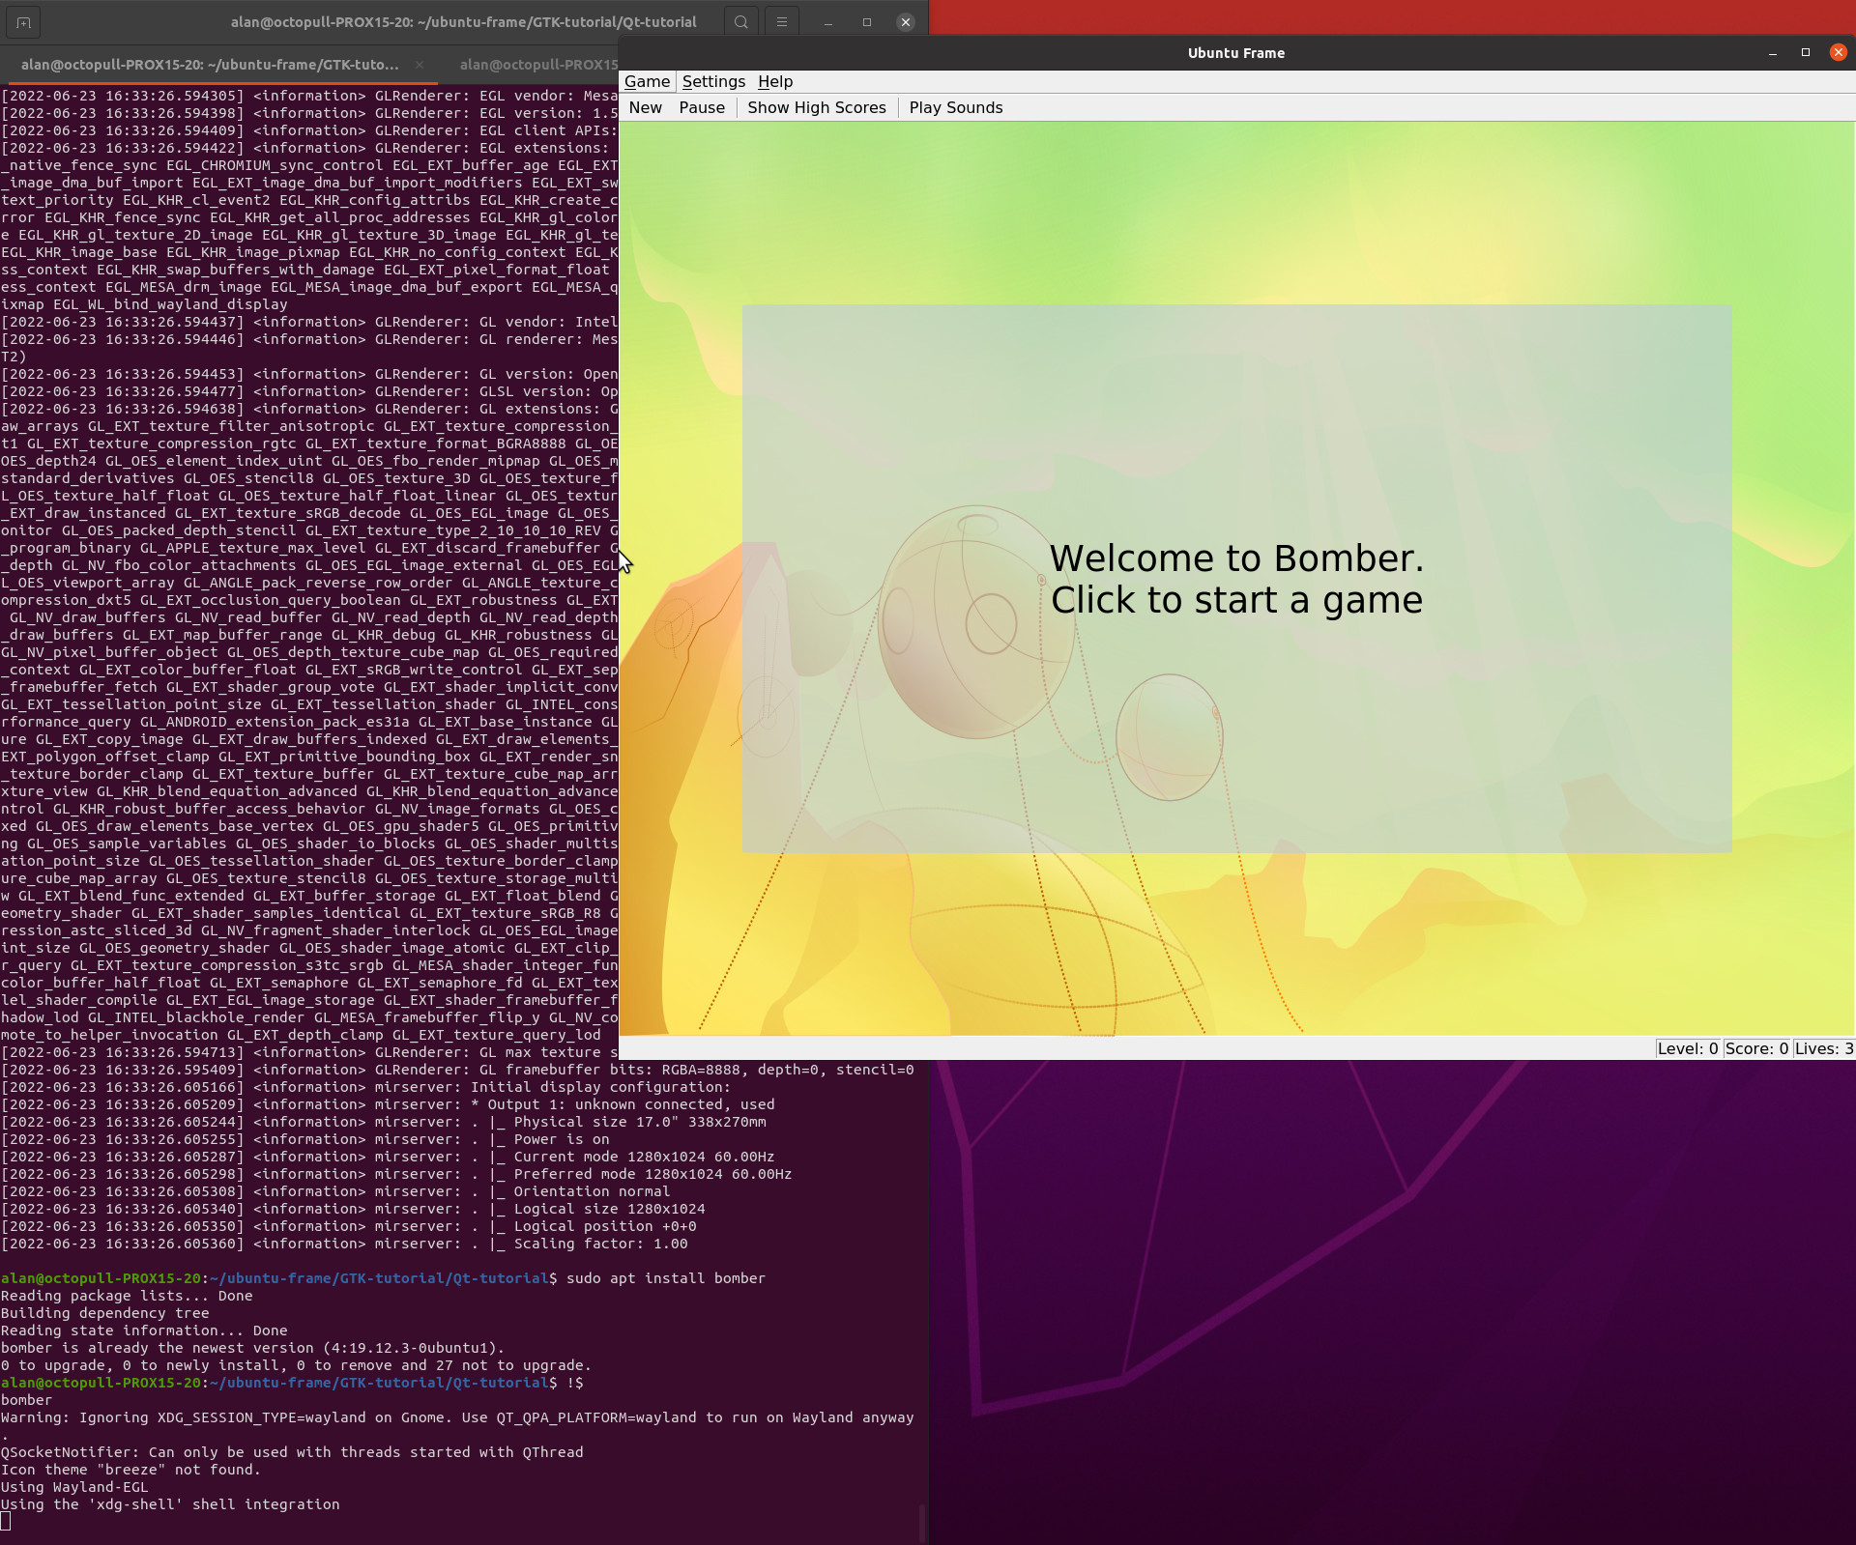Switch to the second terminal tab
The height and width of the screenshot is (1545, 1856).
click(x=537, y=65)
